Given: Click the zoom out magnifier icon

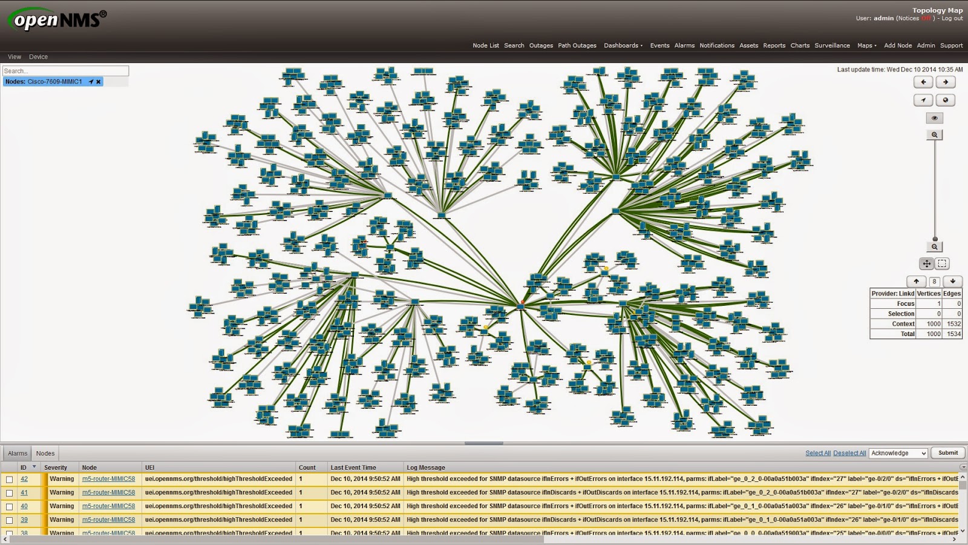Looking at the screenshot, I should tap(935, 246).
